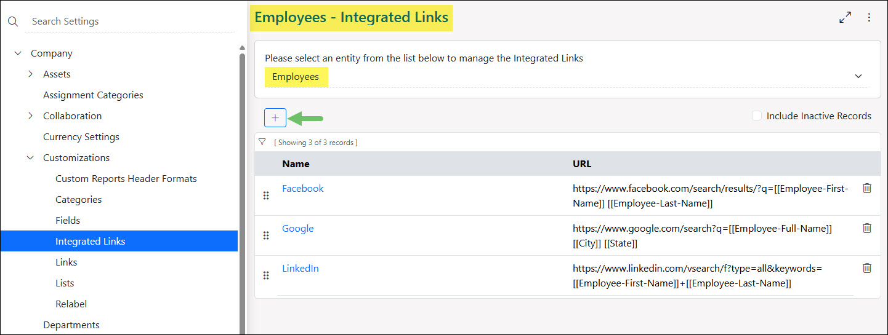Expand the Collaboration section
Viewport: 888px width, 335px height.
[x=30, y=116]
